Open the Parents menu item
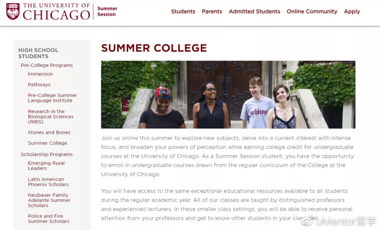 [212, 11]
